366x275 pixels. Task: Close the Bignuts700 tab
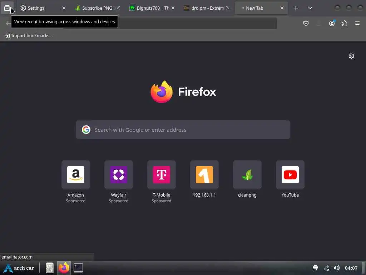click(x=173, y=8)
